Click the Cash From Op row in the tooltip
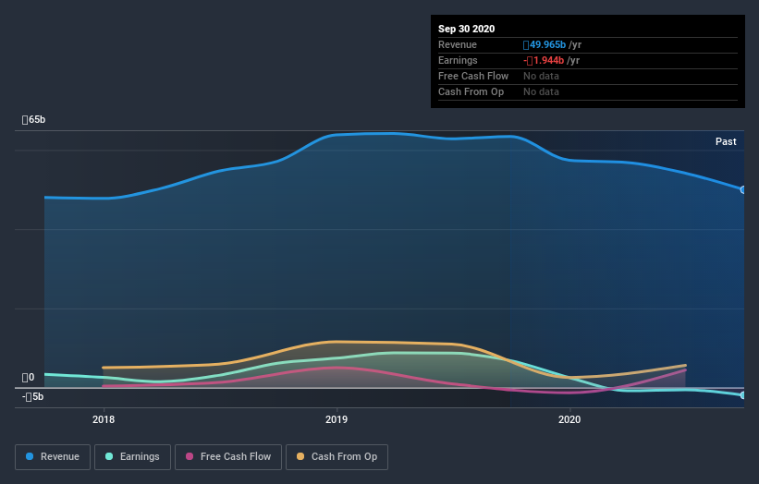This screenshot has width=759, height=484. [x=588, y=91]
